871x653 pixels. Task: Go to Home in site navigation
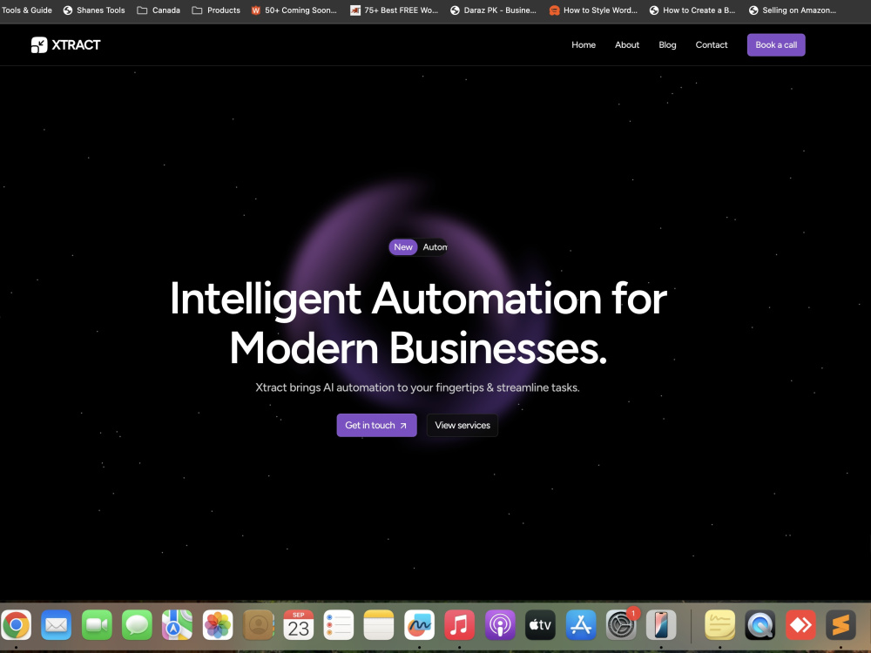coord(584,45)
